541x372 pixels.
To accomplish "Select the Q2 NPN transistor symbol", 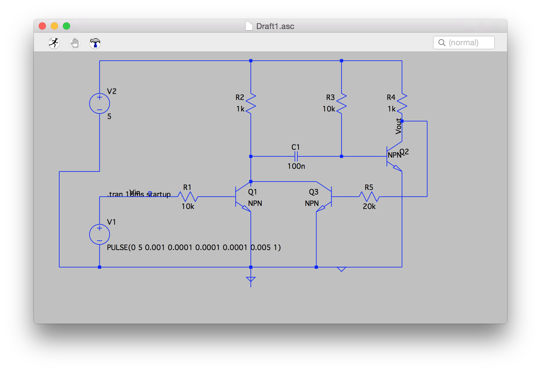I will coord(394,156).
